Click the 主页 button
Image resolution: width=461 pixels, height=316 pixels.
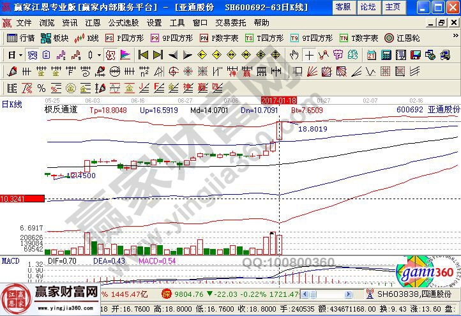[x=393, y=7]
